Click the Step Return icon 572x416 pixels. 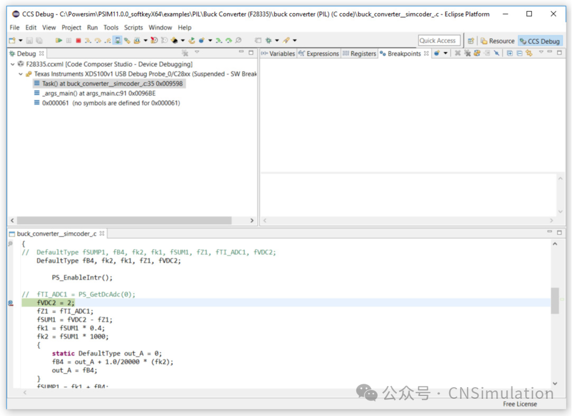pos(108,40)
